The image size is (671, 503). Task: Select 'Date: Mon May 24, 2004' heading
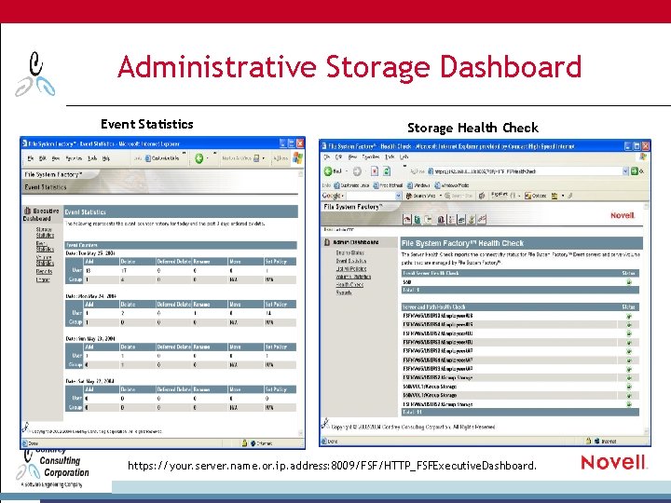tap(90, 296)
